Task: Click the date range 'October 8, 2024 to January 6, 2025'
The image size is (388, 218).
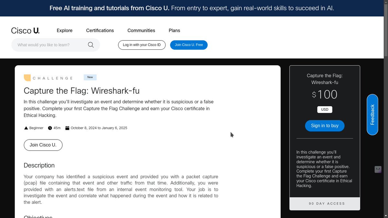Action: click(99, 128)
